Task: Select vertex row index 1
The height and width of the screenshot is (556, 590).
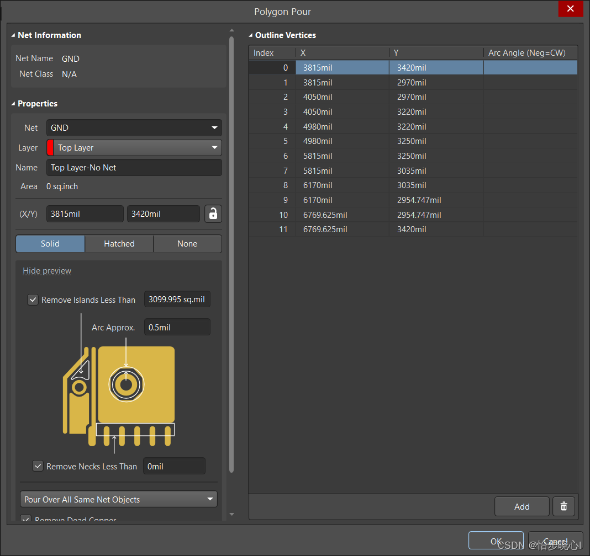Action: [x=413, y=82]
